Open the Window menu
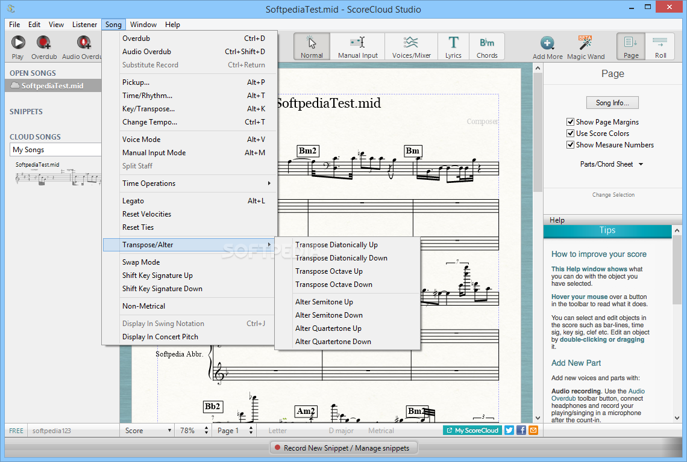 click(x=143, y=25)
